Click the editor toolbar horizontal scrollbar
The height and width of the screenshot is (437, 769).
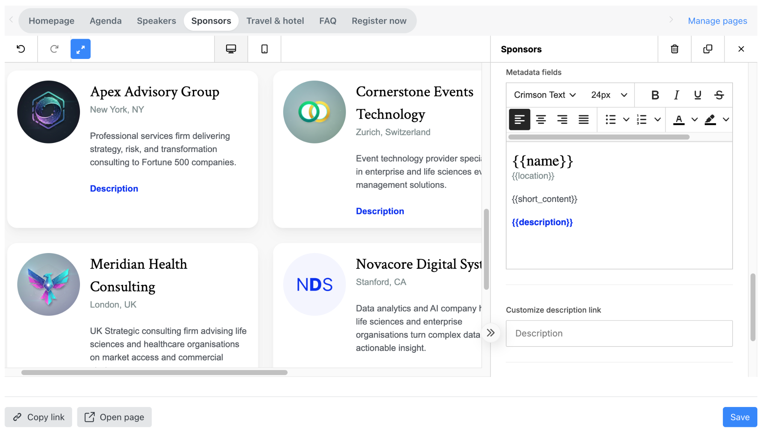click(x=599, y=137)
